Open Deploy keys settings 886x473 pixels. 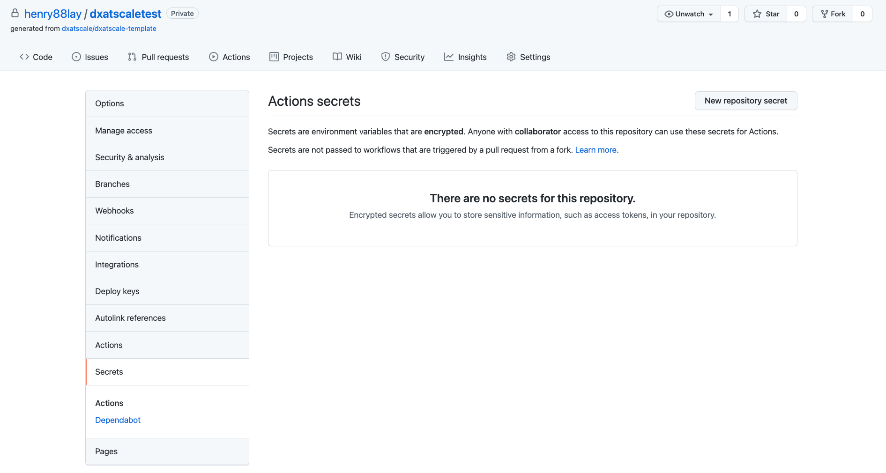167,291
